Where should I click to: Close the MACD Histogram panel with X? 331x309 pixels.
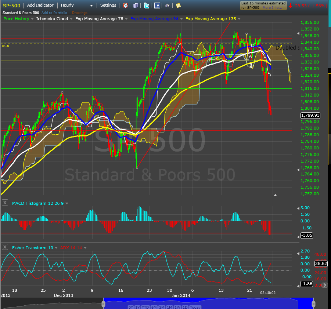tap(5, 203)
